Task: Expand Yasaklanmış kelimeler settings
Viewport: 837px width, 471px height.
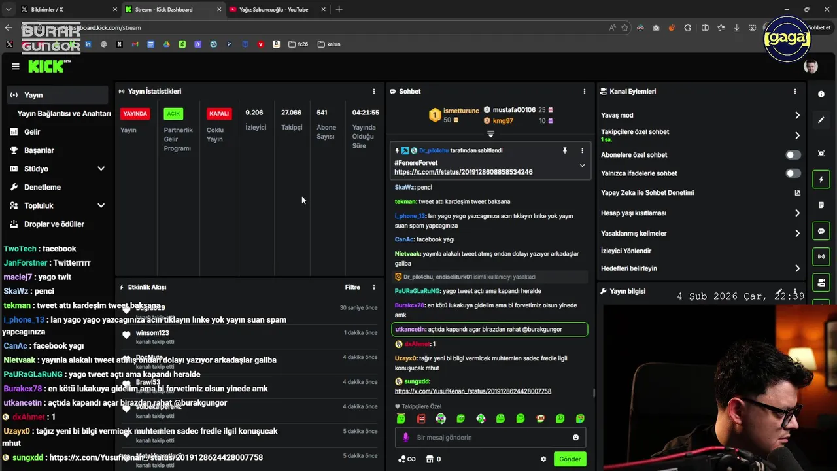Action: click(797, 234)
